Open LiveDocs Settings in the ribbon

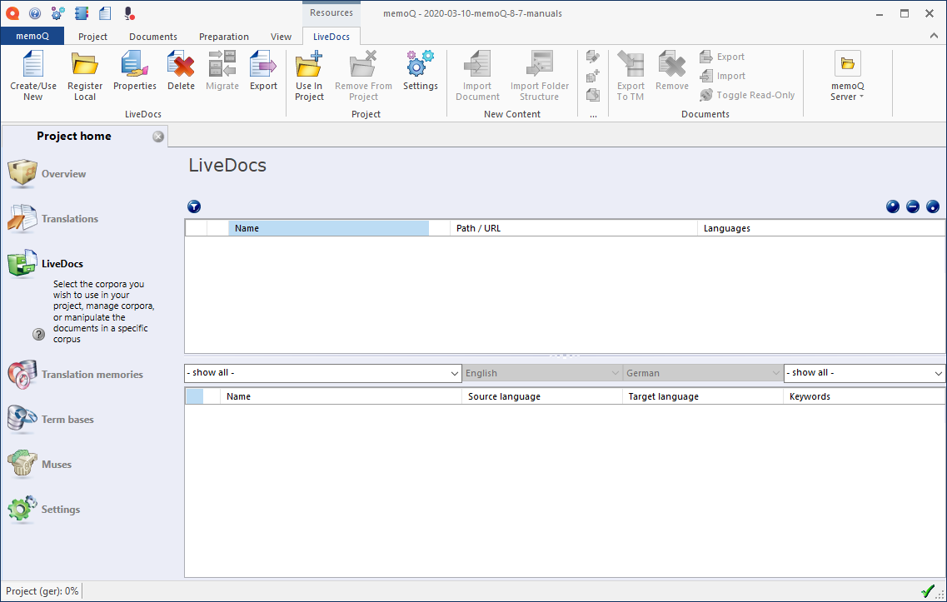coord(421,72)
